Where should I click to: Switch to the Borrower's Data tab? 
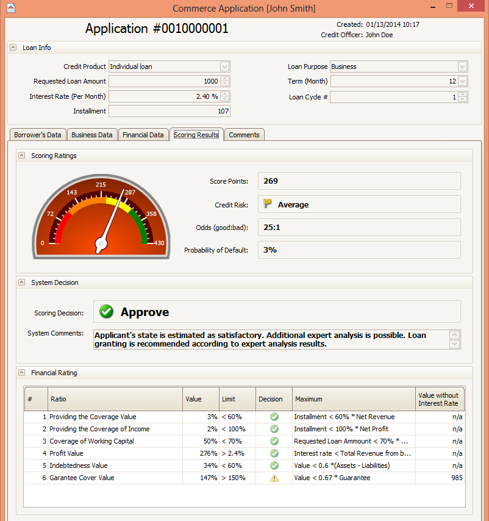click(38, 135)
